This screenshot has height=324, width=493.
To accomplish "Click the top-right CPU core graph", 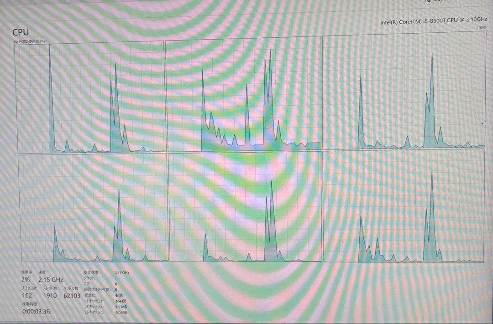I will [404, 92].
